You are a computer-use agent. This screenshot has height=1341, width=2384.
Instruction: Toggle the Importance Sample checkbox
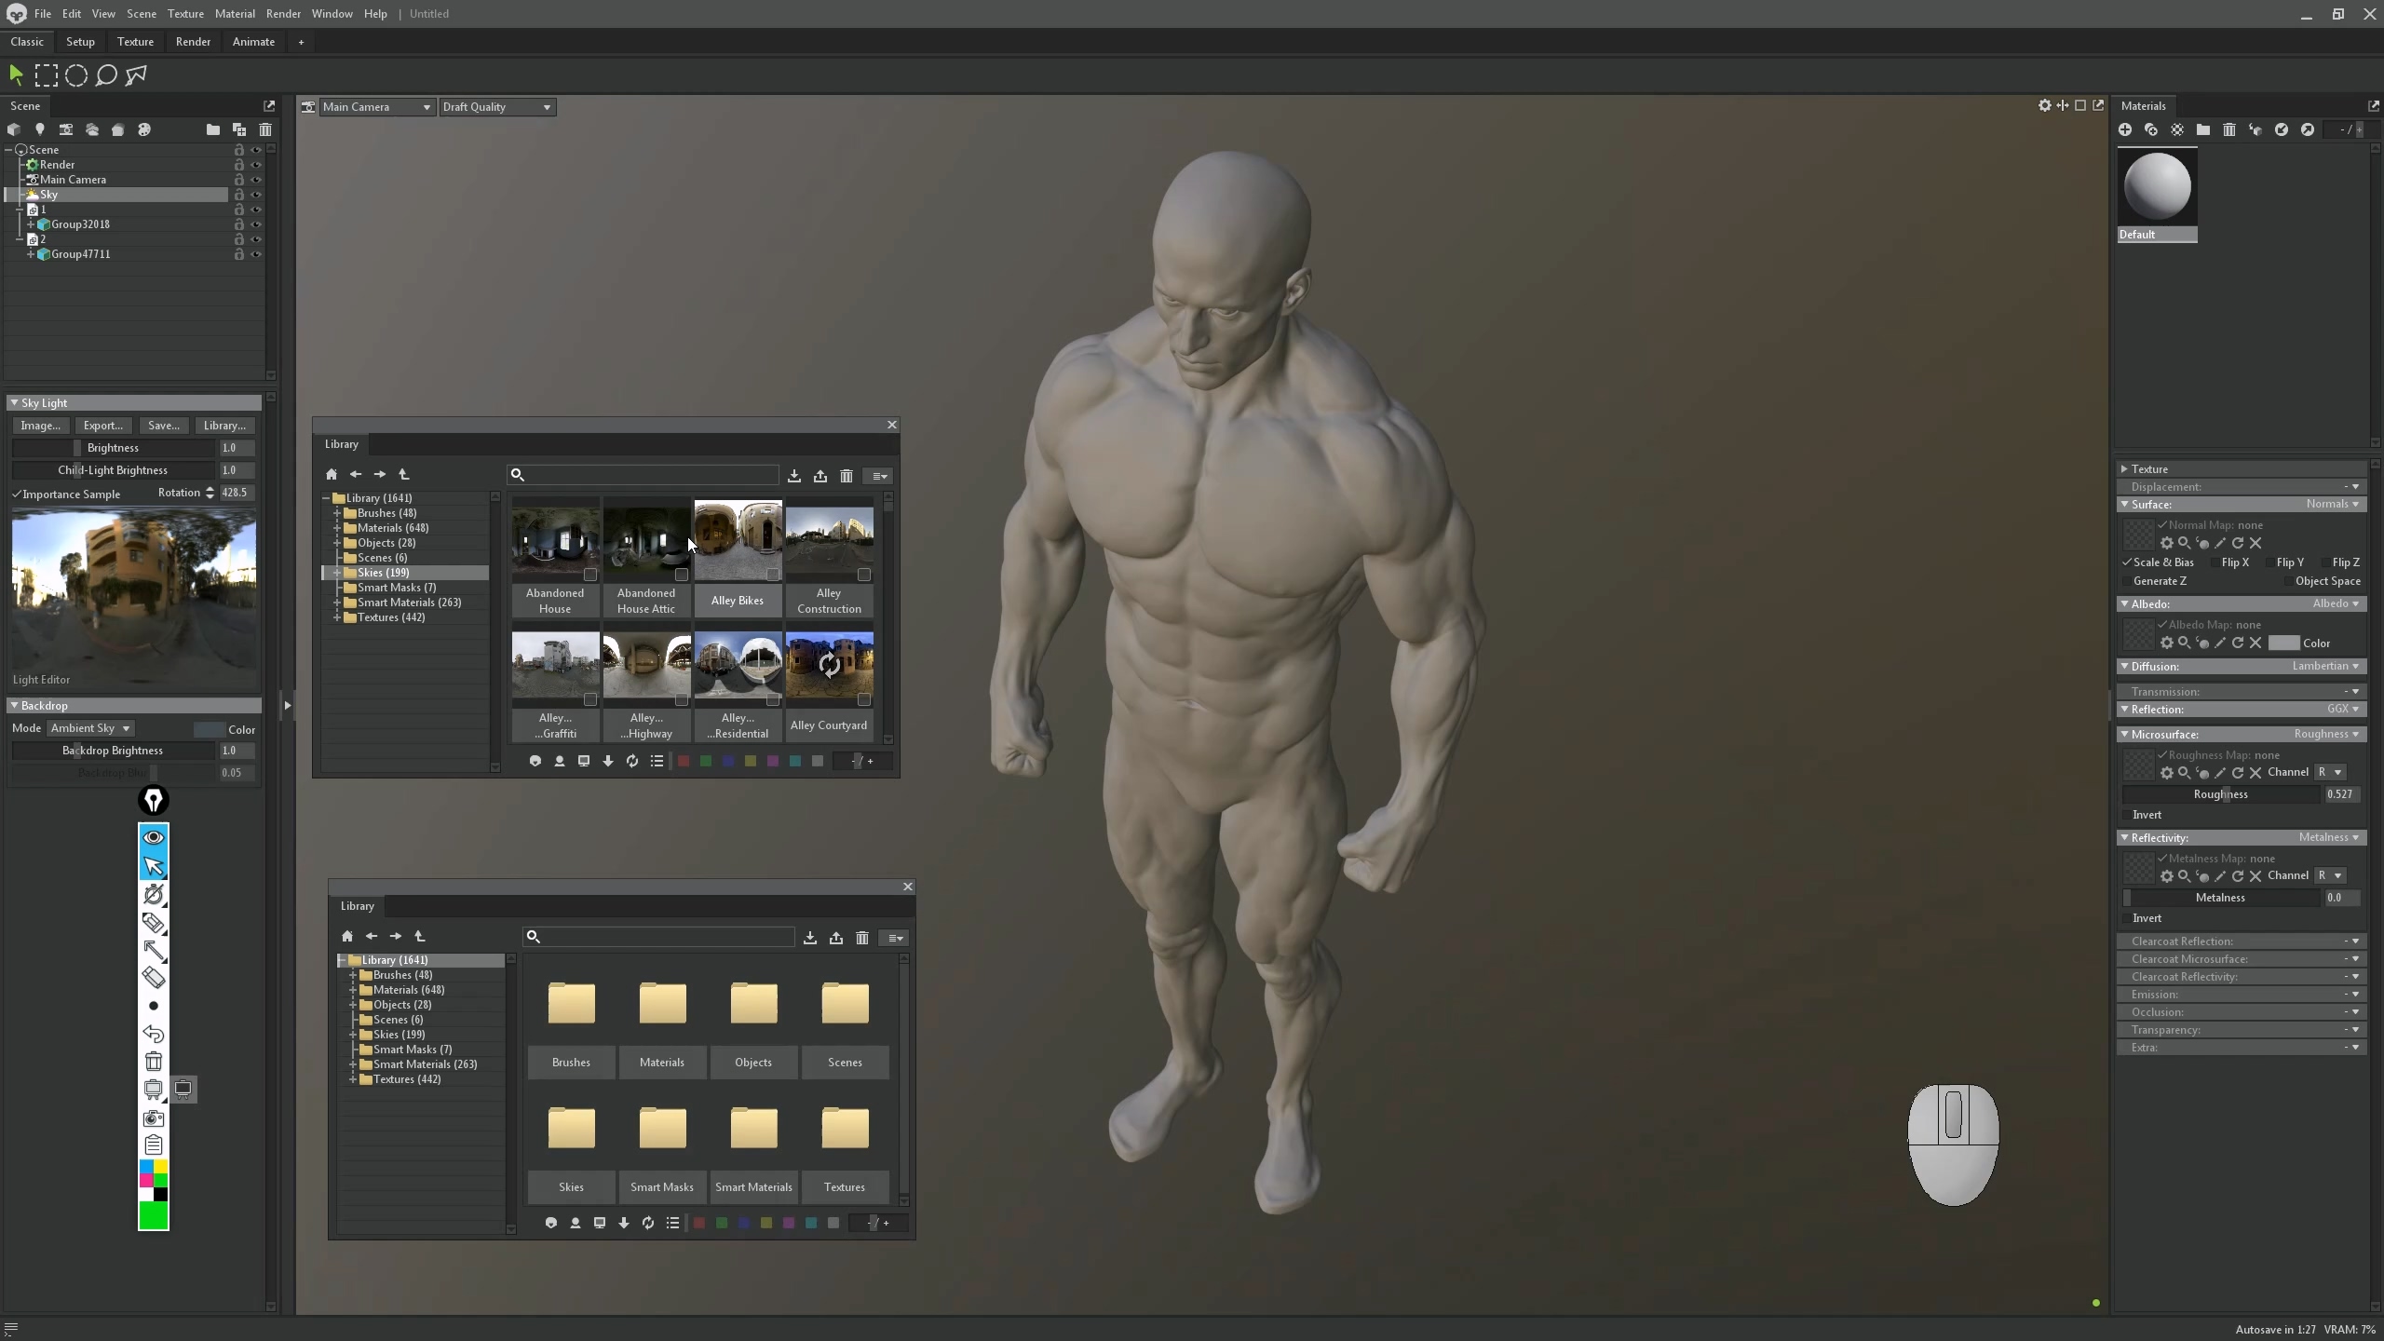coord(17,494)
